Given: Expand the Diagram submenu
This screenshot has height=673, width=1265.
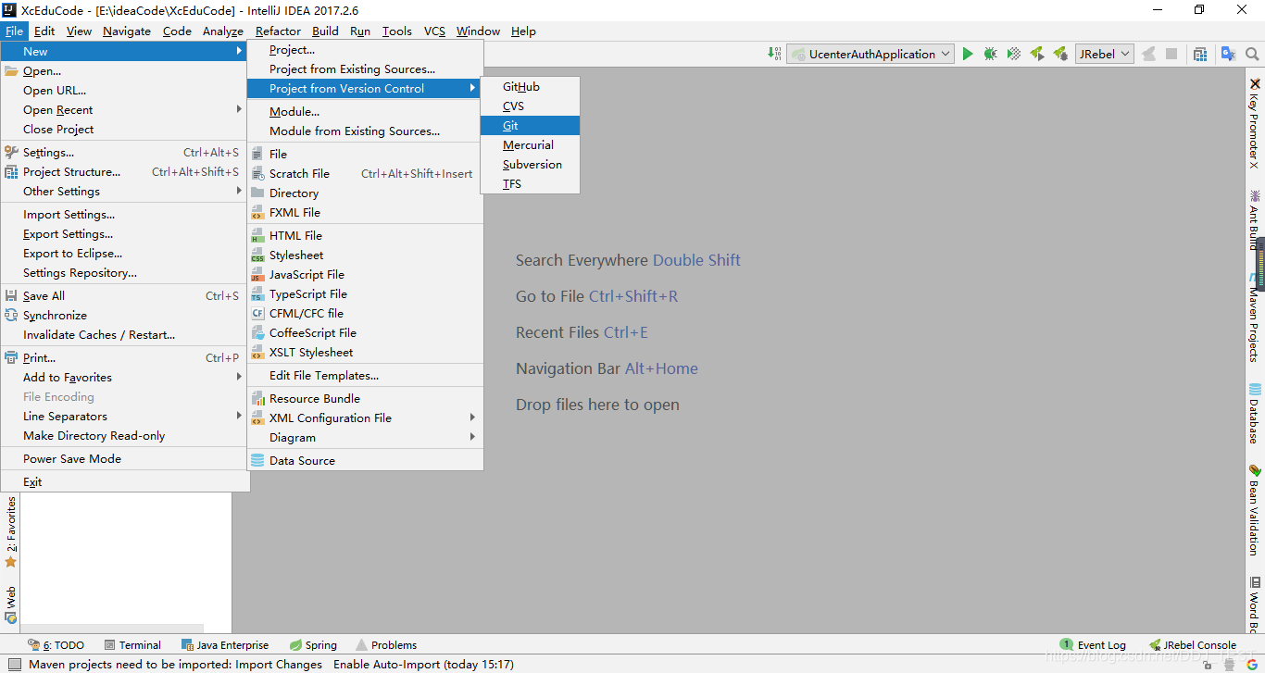Looking at the screenshot, I should (365, 437).
